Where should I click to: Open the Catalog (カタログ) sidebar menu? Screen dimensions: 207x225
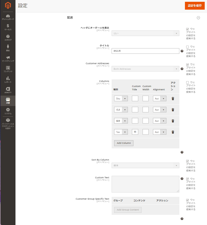(8, 38)
